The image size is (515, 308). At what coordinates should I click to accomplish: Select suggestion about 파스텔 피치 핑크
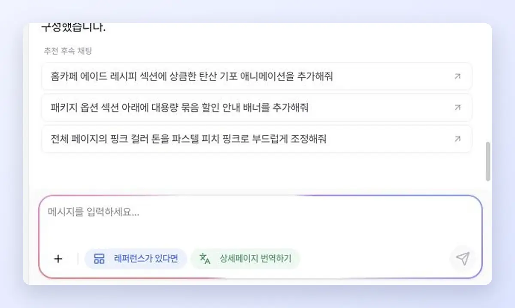coord(257,139)
